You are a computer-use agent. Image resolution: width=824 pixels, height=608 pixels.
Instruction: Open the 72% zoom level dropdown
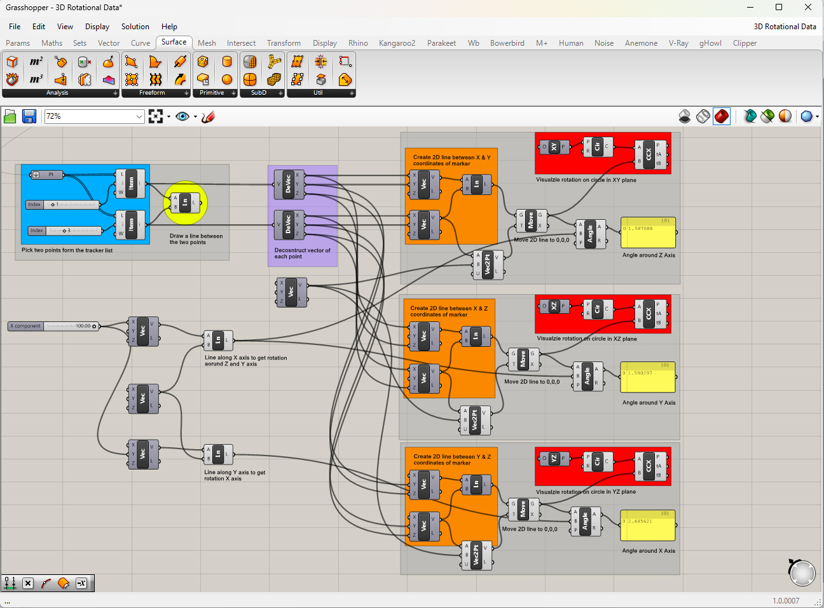click(x=139, y=116)
